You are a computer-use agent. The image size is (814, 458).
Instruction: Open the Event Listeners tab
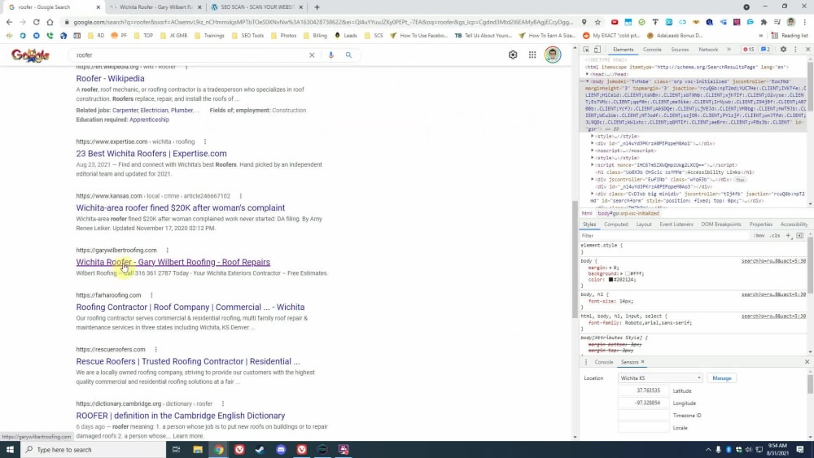pyautogui.click(x=676, y=224)
